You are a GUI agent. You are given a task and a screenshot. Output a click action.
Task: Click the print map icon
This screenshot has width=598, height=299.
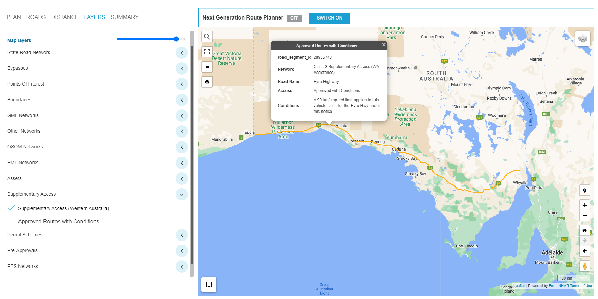(207, 82)
